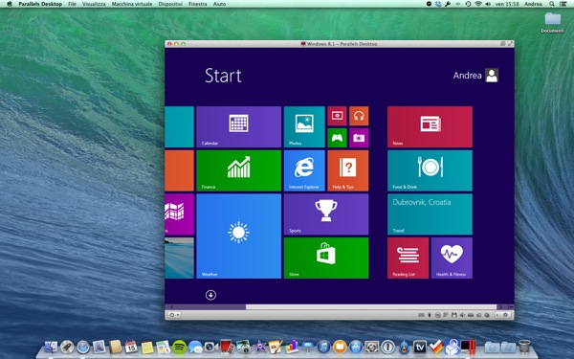Open the Games controller tile

(337, 138)
